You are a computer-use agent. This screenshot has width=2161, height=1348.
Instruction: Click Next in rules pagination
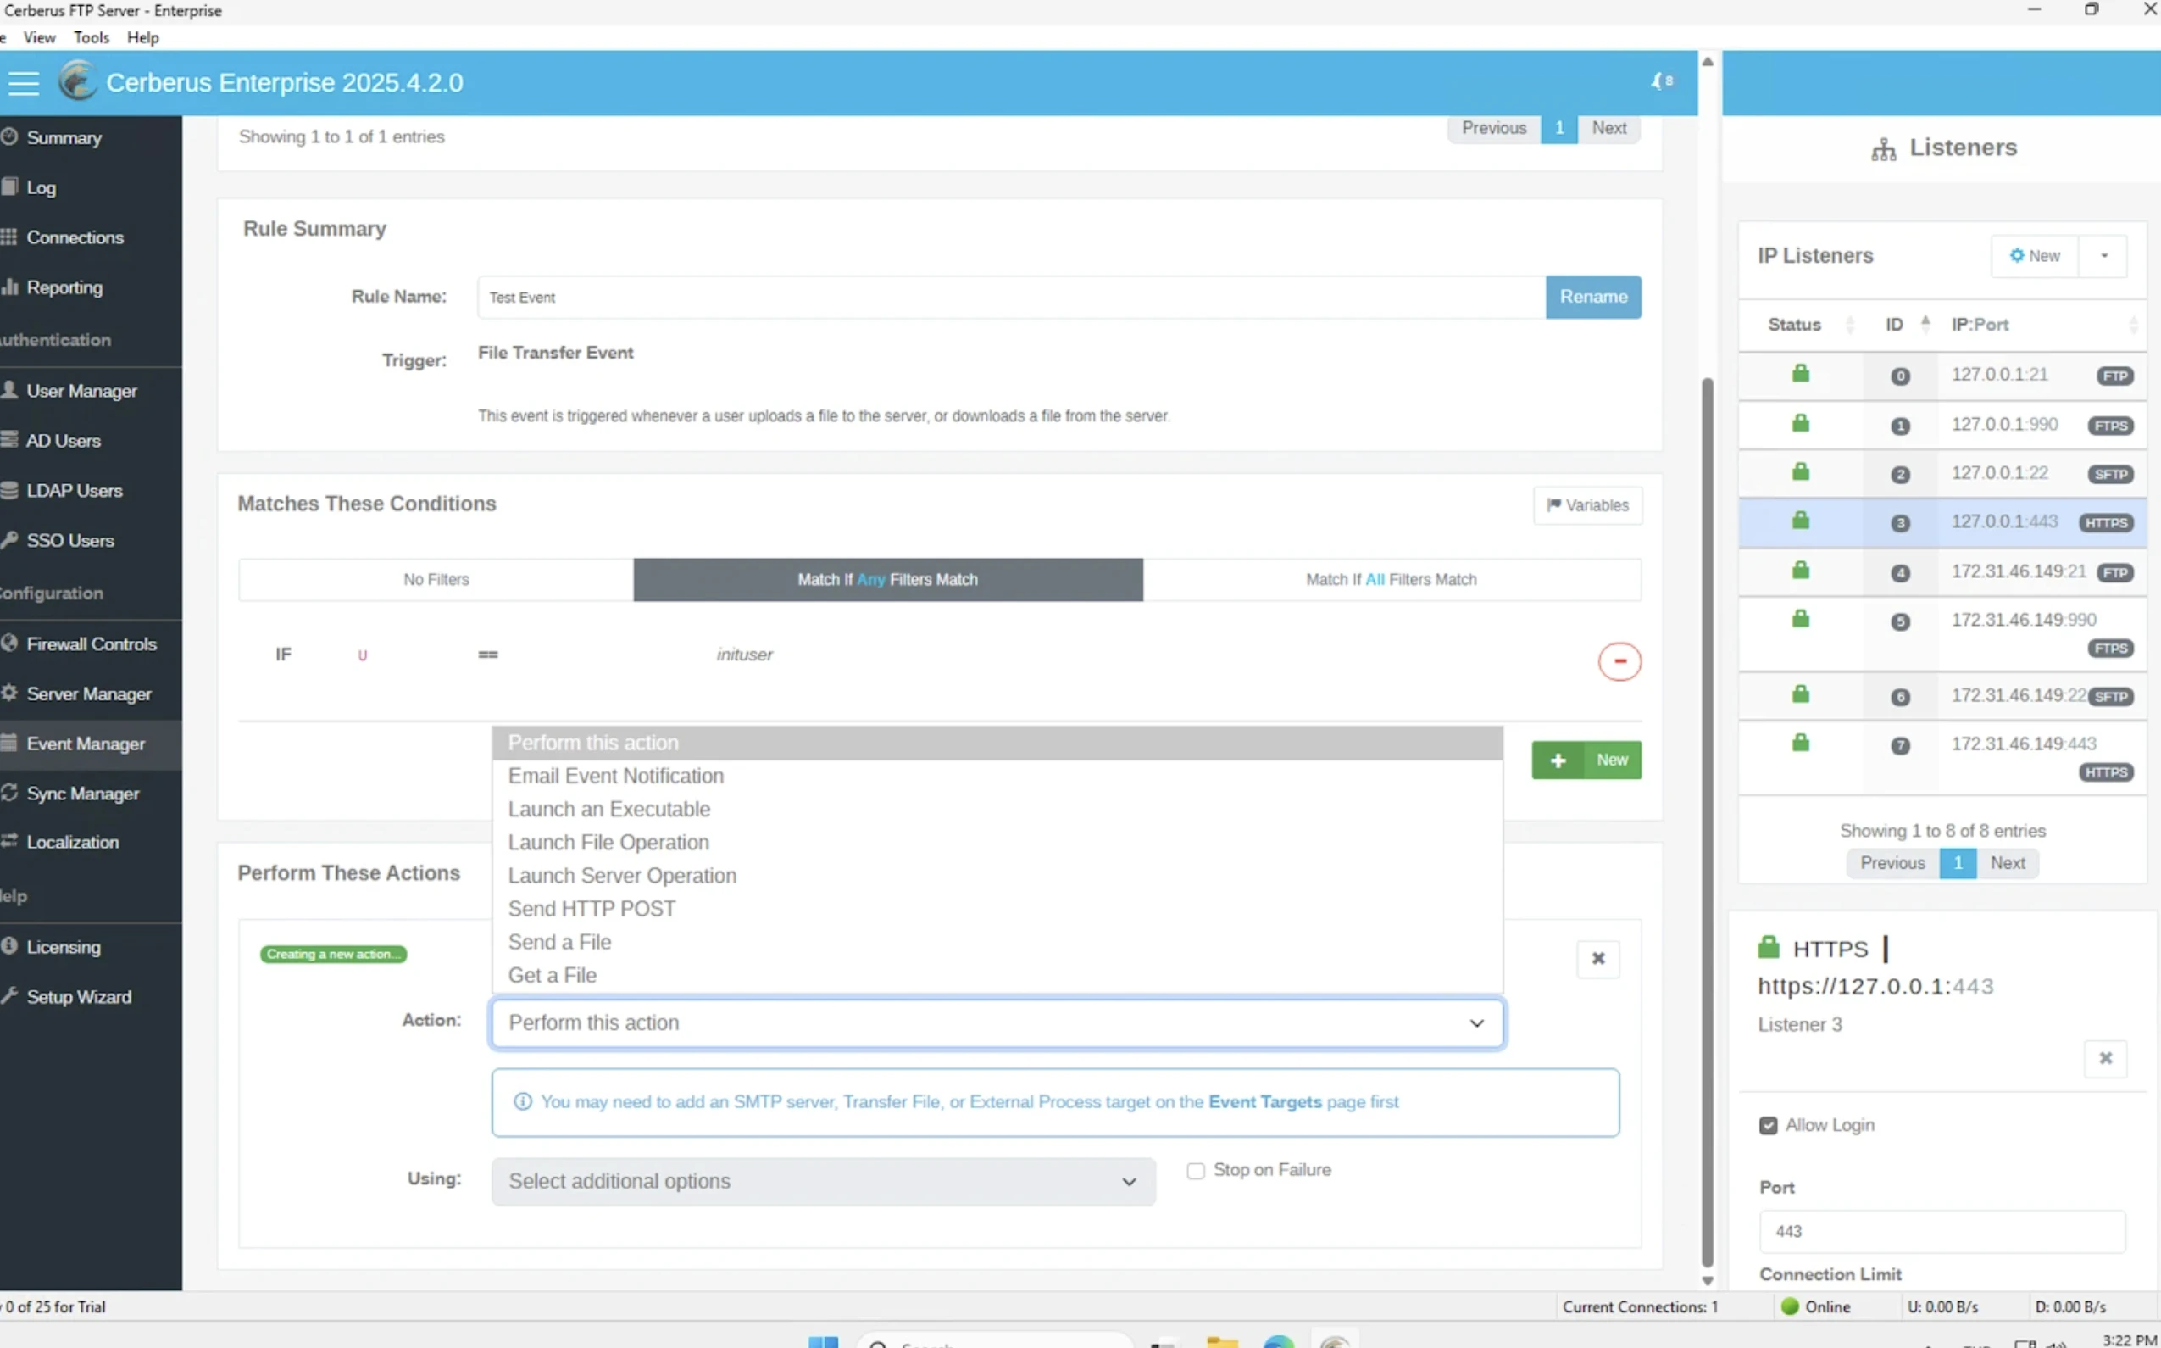pos(1608,127)
